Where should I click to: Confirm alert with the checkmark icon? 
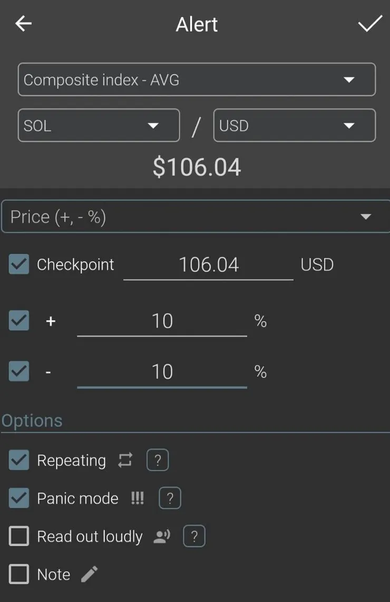point(370,24)
